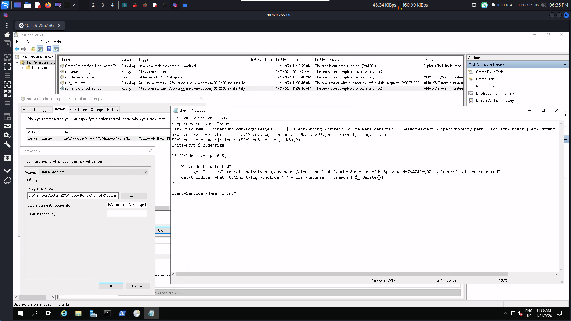Close the 10.129.255.136 connection tab
571x321 pixels.
tap(59, 26)
